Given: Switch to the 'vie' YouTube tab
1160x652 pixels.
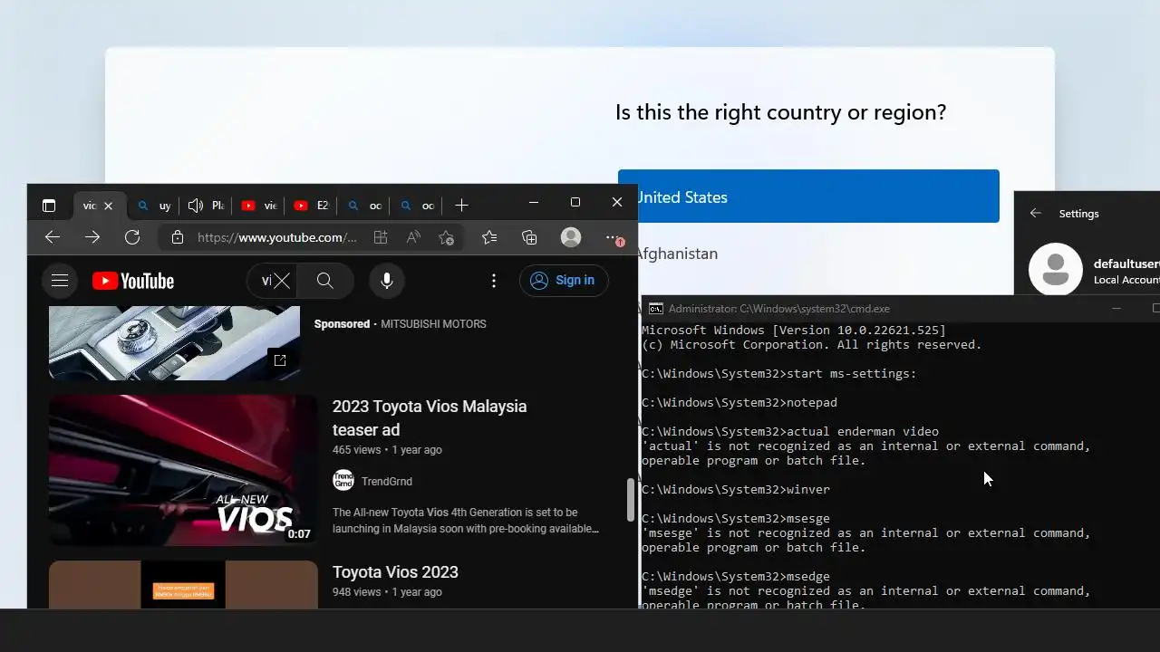Looking at the screenshot, I should coord(258,206).
